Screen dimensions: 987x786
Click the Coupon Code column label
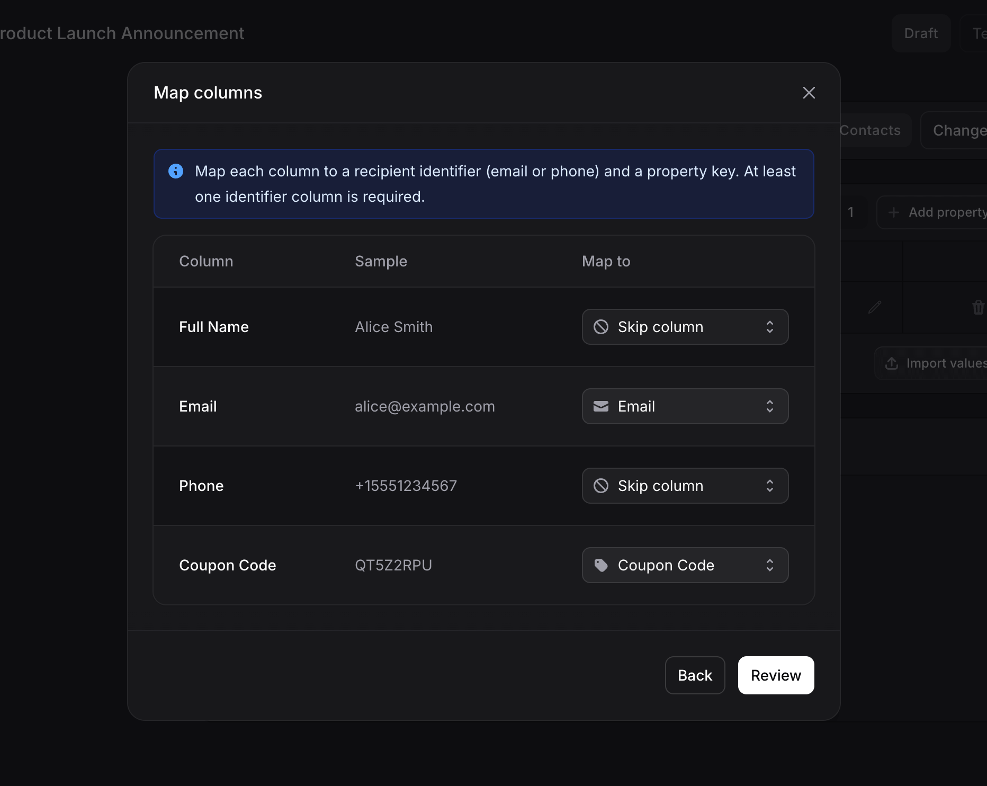click(228, 565)
